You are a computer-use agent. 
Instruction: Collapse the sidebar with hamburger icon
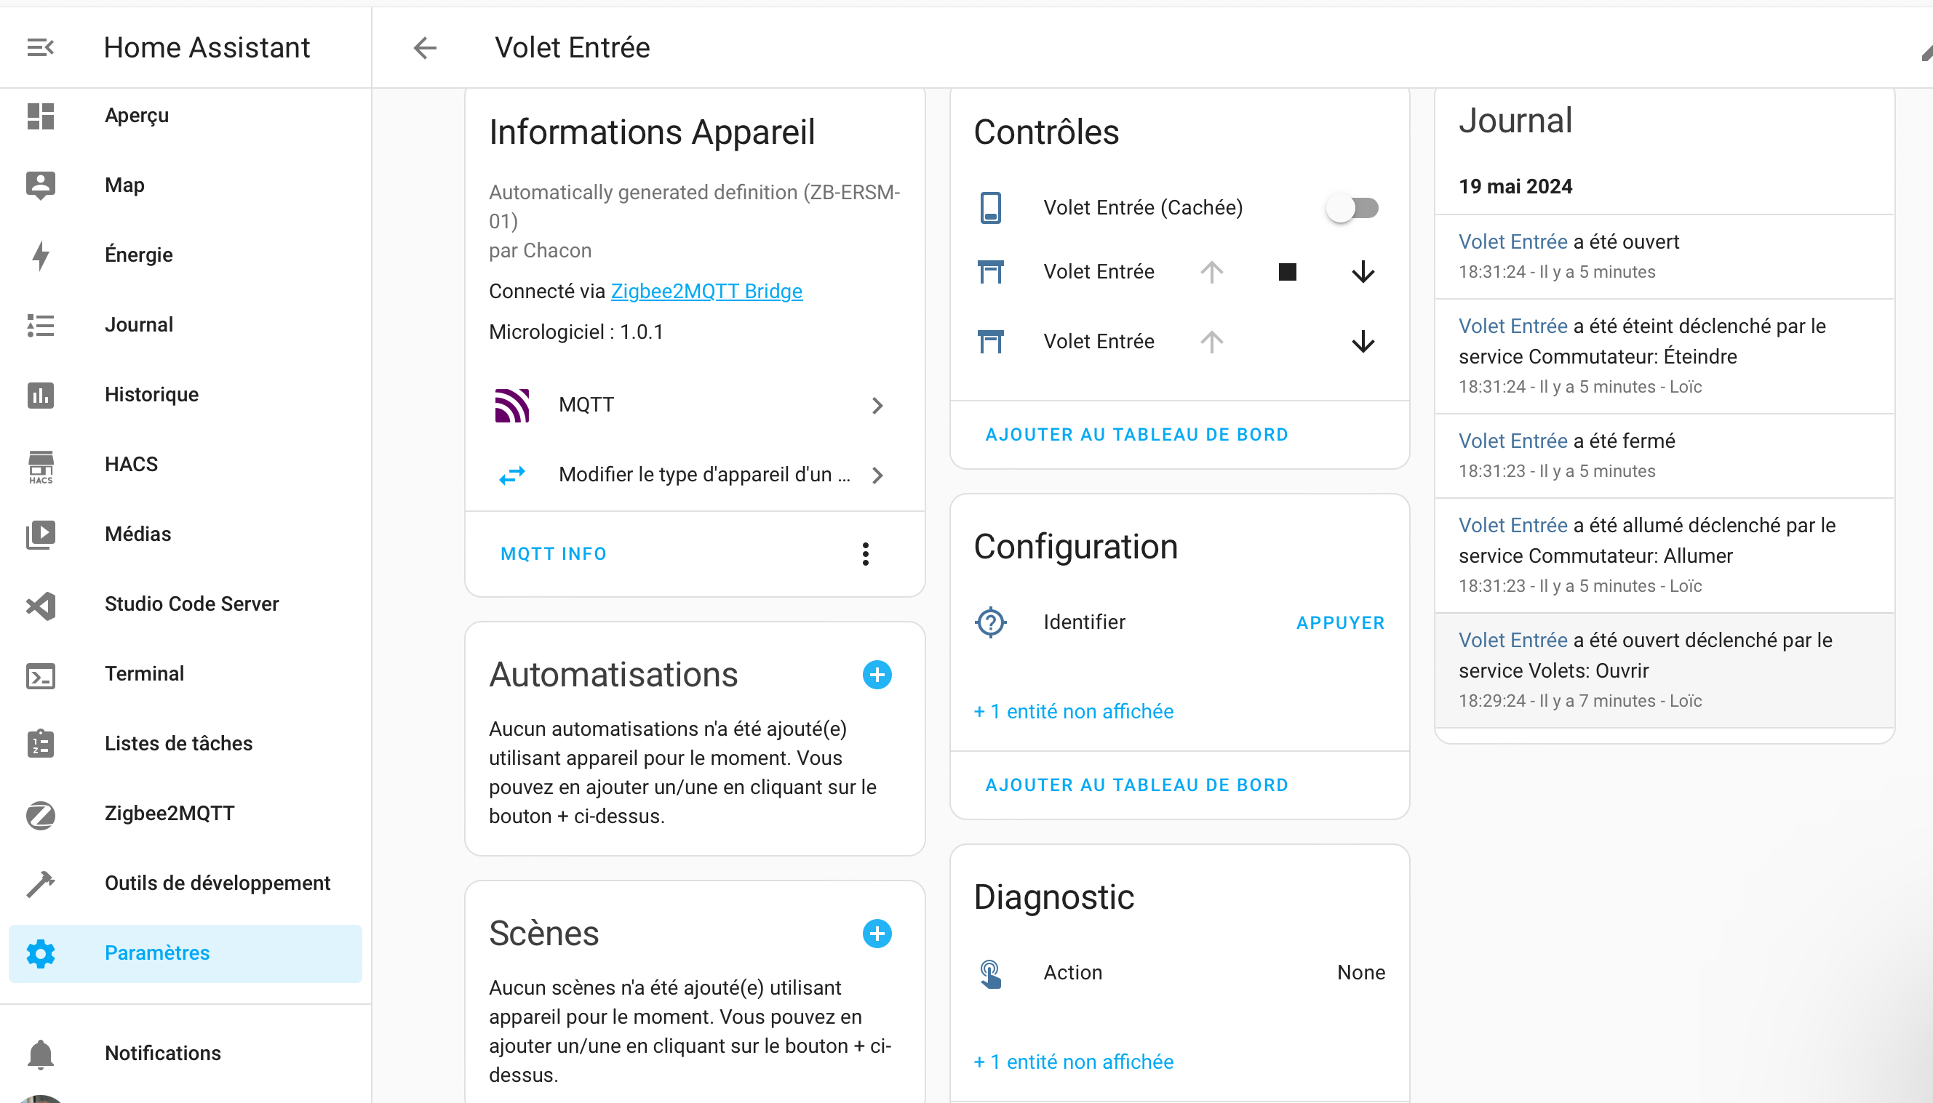click(40, 48)
